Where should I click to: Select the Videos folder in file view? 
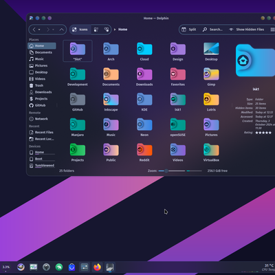point(178,152)
